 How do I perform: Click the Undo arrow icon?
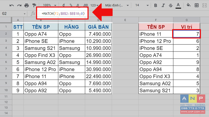pyautogui.click(x=11, y=5)
